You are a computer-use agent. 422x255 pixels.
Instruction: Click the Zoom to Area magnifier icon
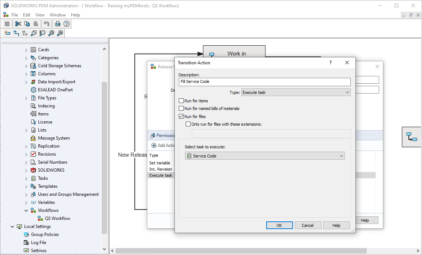click(x=34, y=33)
